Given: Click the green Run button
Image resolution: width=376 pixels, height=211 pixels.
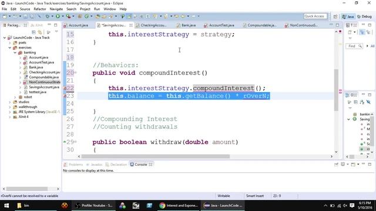Looking at the screenshot, I should pos(58,16).
